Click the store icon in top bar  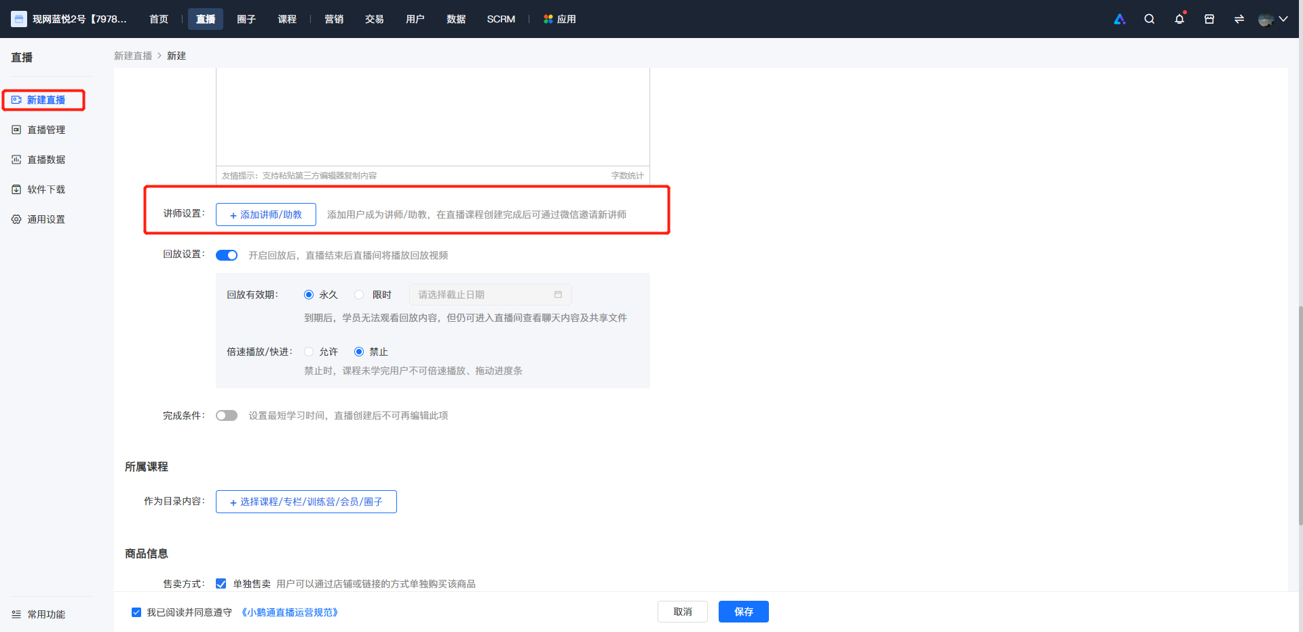pos(1209,19)
